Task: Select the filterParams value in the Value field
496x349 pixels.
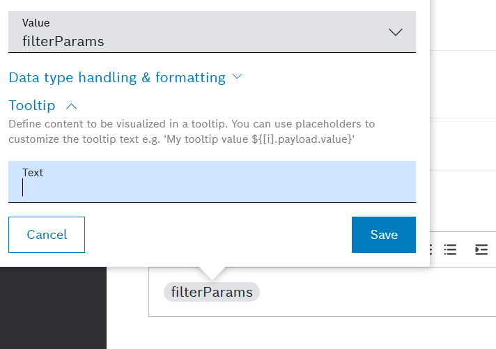Action: pyautogui.click(x=63, y=41)
